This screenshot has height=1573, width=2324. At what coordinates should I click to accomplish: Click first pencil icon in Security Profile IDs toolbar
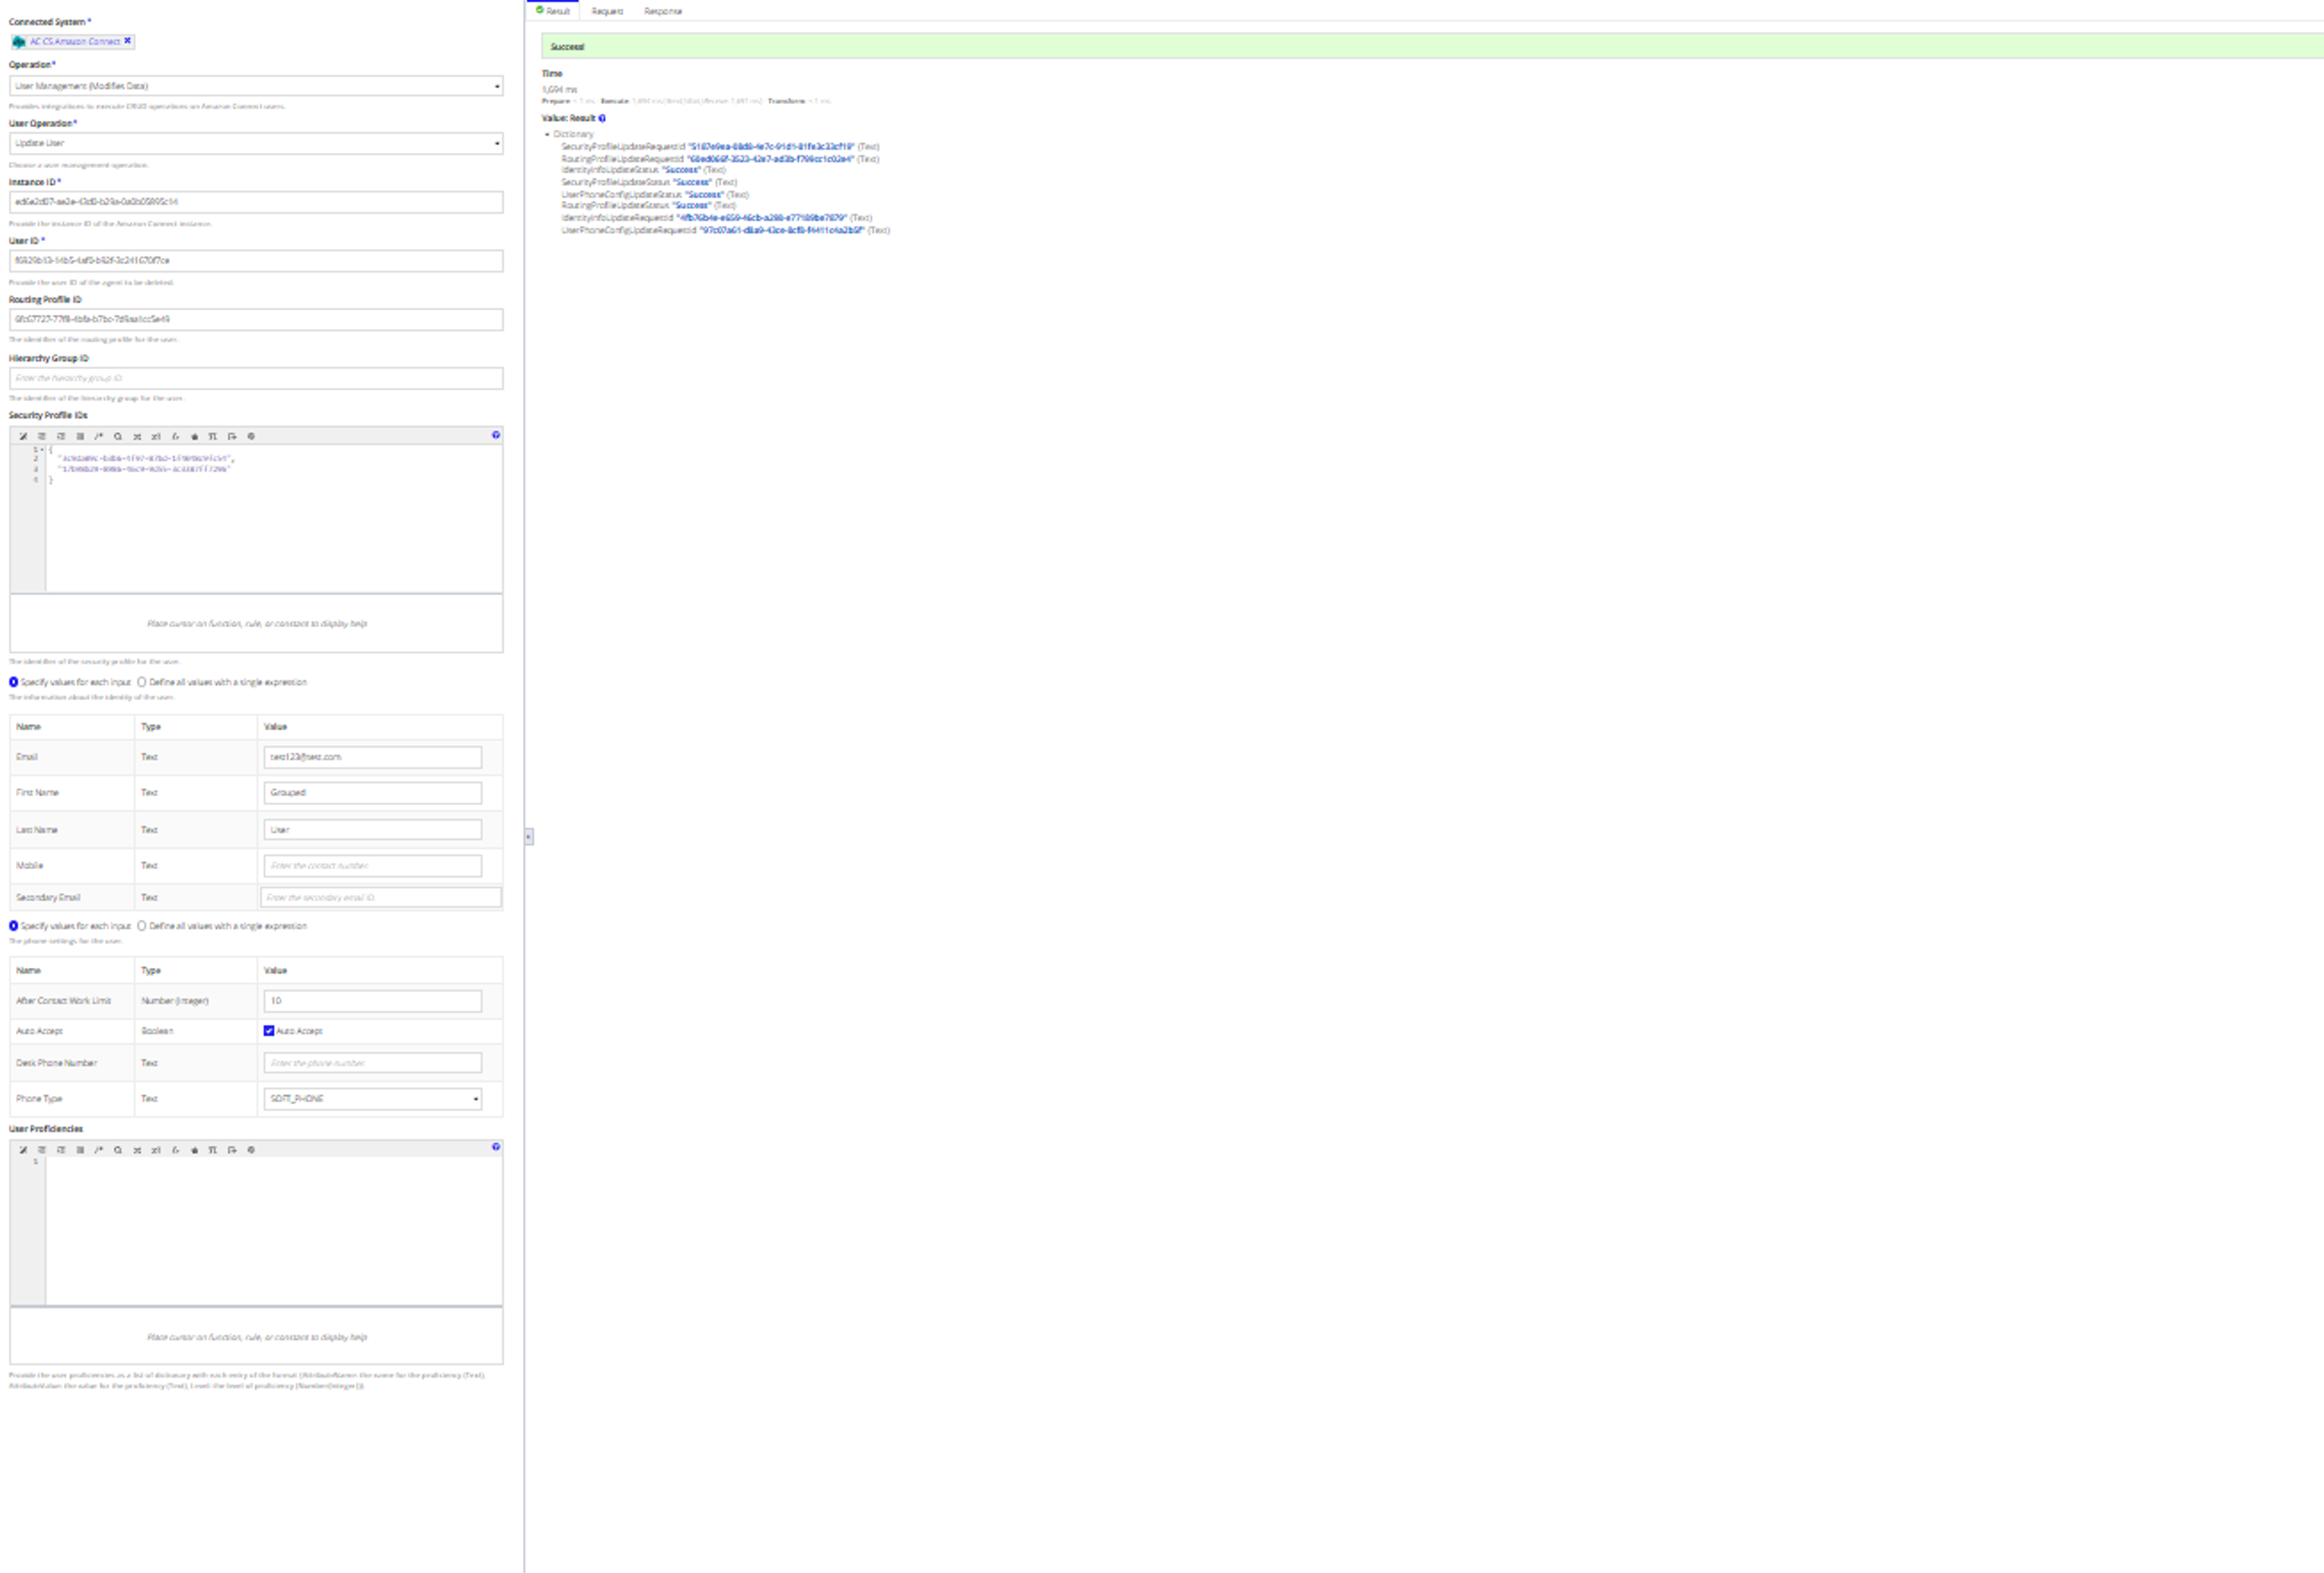pyautogui.click(x=23, y=436)
